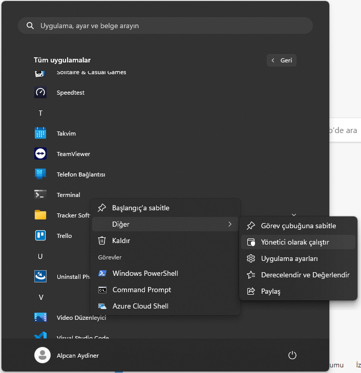
Task: Open the TeamViewer icon
Action: coord(40,153)
